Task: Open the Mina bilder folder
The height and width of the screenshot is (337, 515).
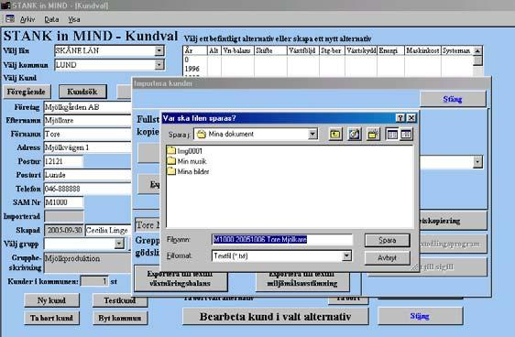Action: click(x=188, y=171)
